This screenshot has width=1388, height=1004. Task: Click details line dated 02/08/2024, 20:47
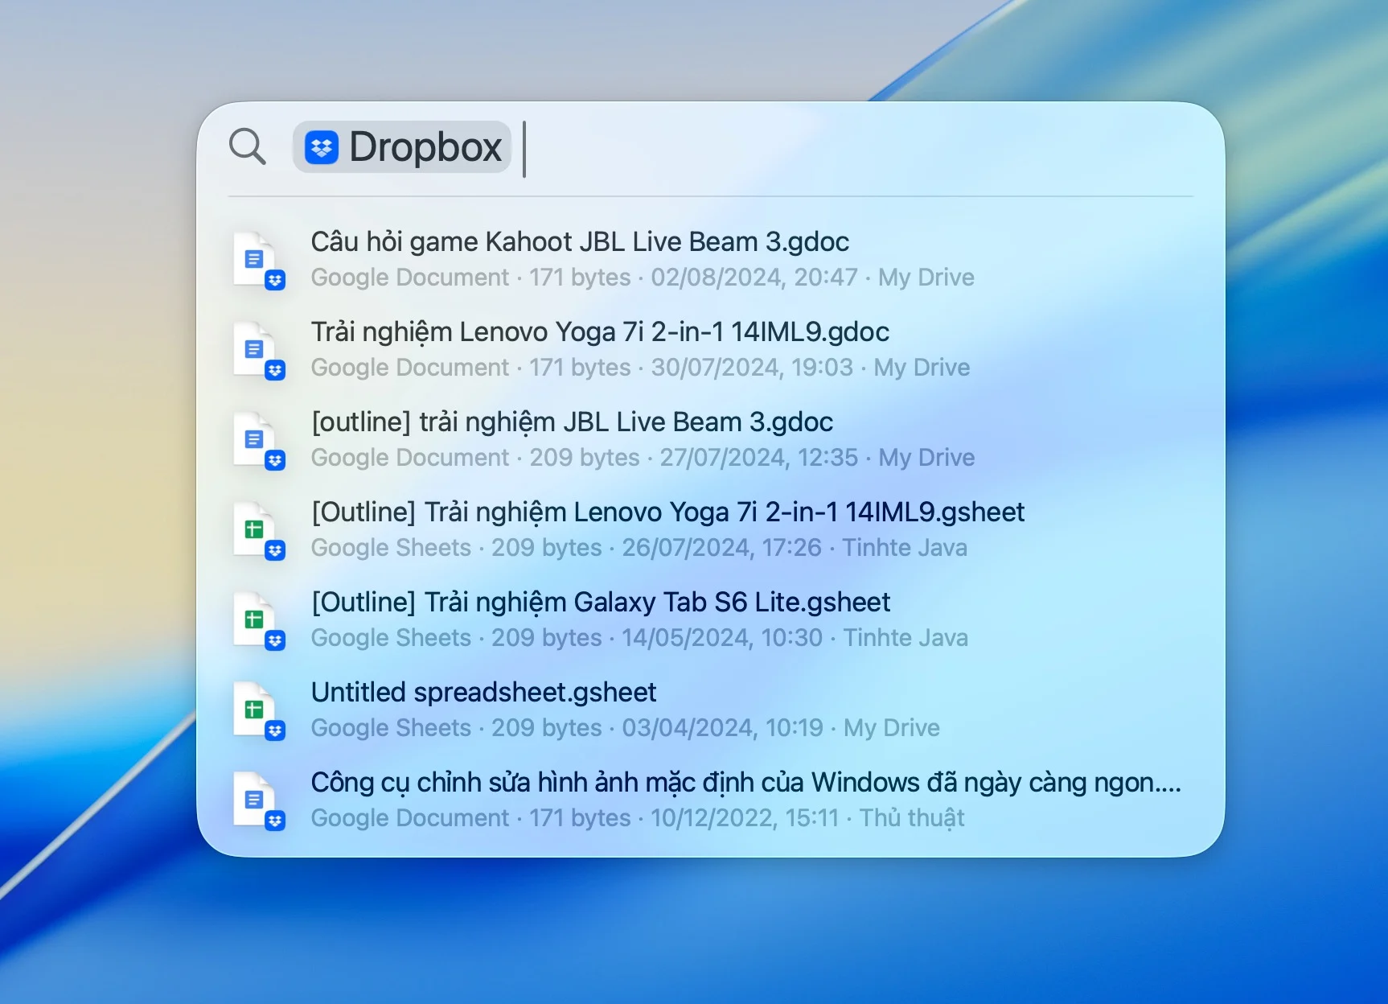643,278
